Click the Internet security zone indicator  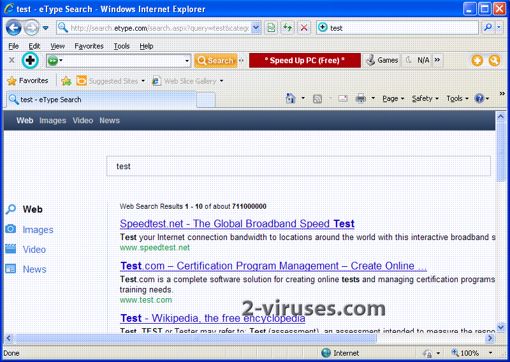click(340, 353)
